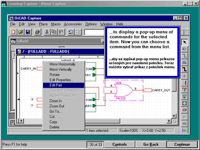This screenshot has width=200, height=150.
Task: Choose the Place Part tool in the palette
Action: click(x=185, y=49)
